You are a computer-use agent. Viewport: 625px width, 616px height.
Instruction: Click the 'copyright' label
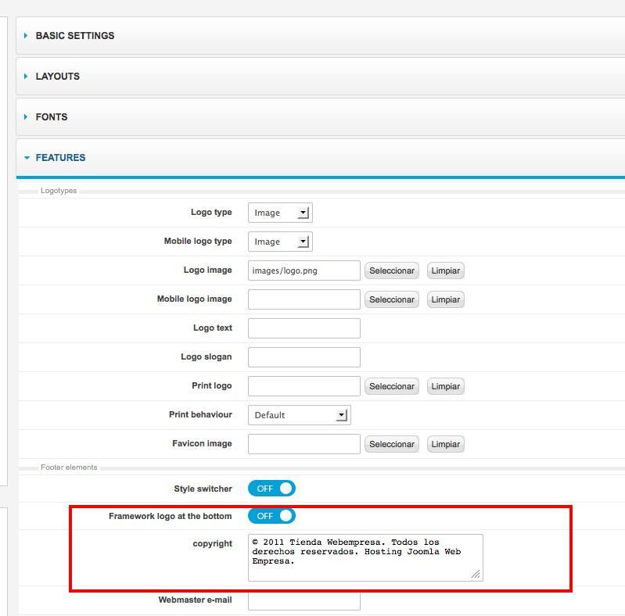coord(213,544)
